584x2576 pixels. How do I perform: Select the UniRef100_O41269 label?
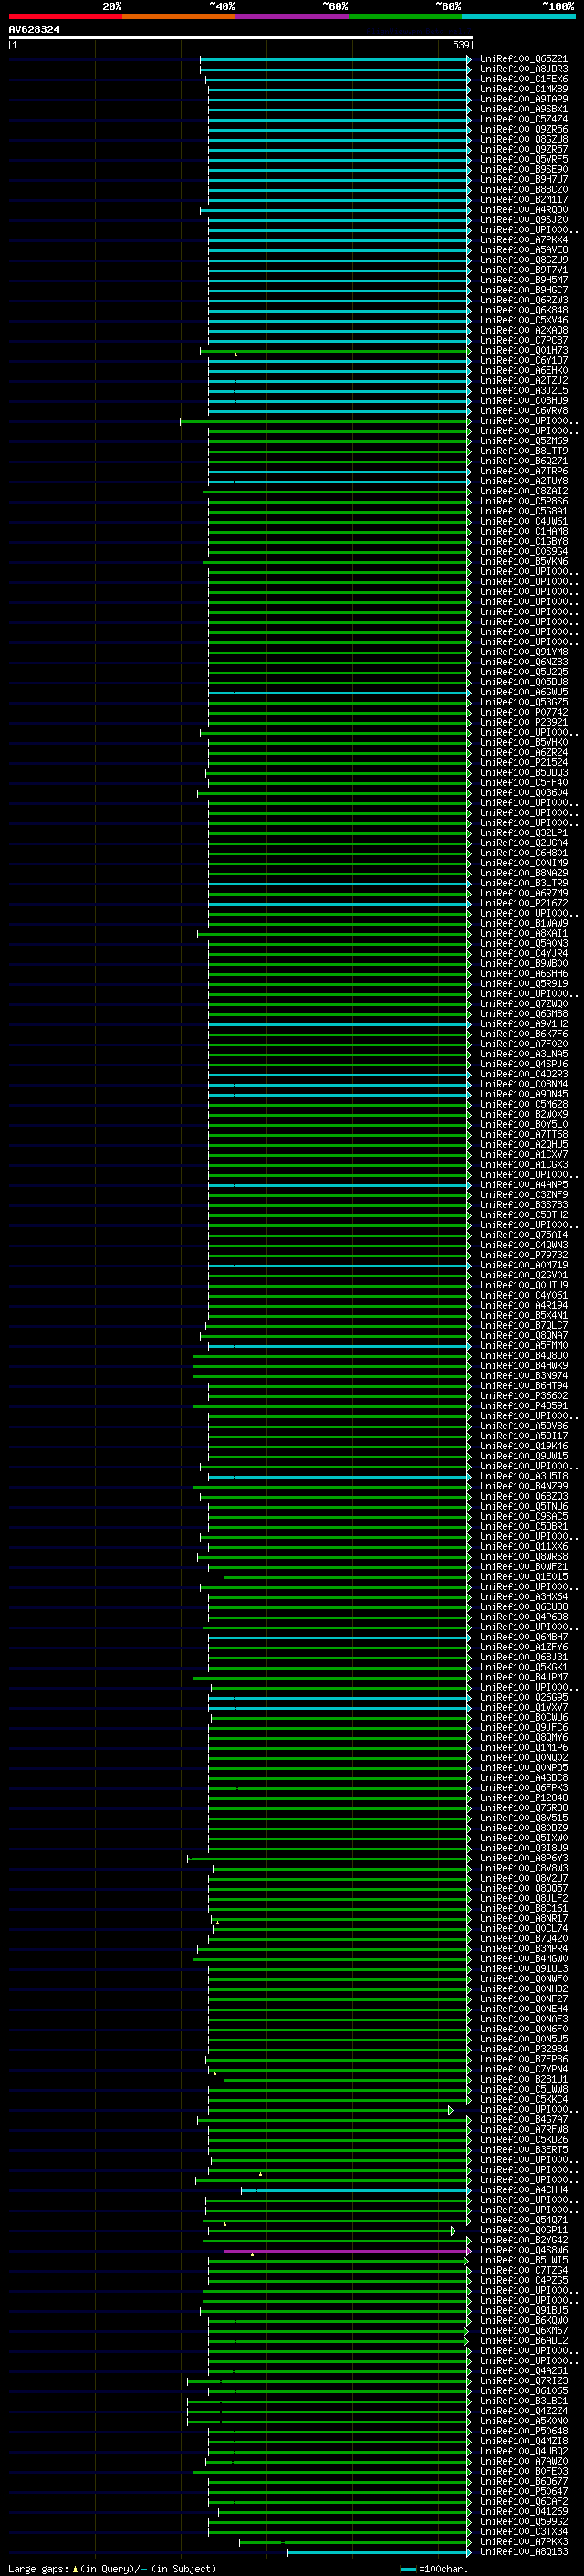pyautogui.click(x=523, y=2511)
